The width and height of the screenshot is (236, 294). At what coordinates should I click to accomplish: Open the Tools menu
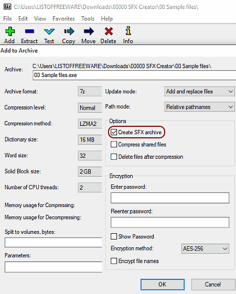pos(88,18)
